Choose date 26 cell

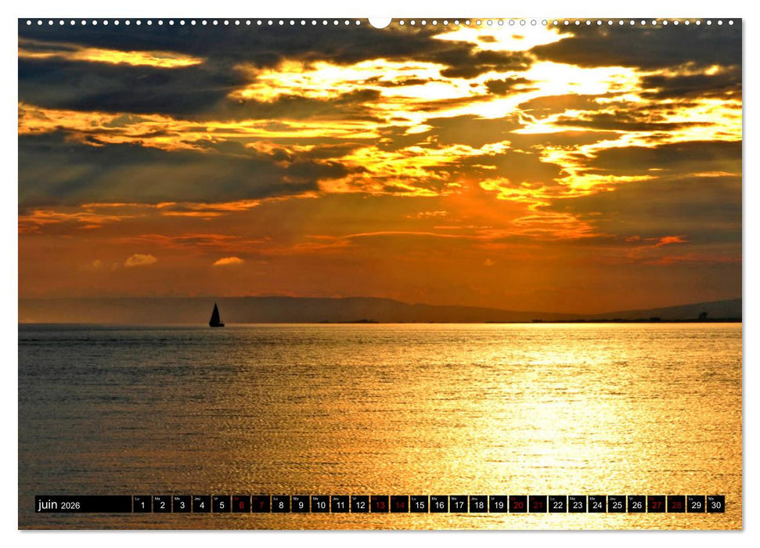[x=636, y=505]
